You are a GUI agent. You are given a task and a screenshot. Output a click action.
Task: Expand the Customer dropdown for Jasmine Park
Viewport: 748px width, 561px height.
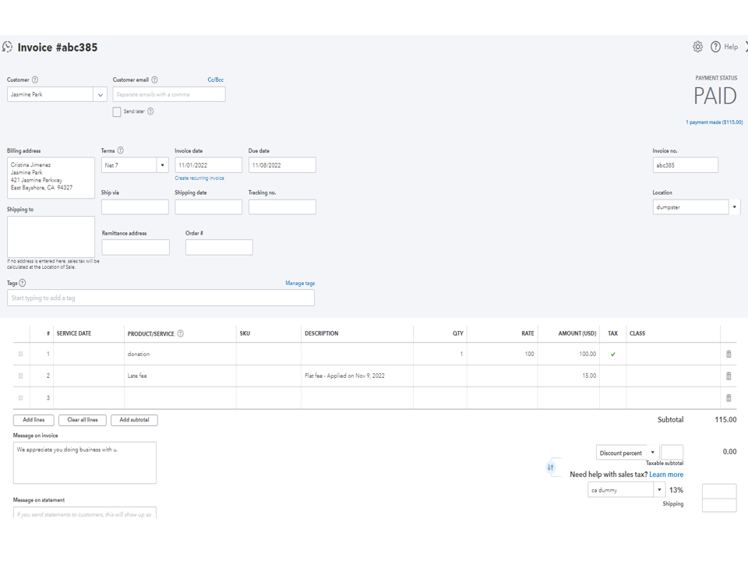101,93
